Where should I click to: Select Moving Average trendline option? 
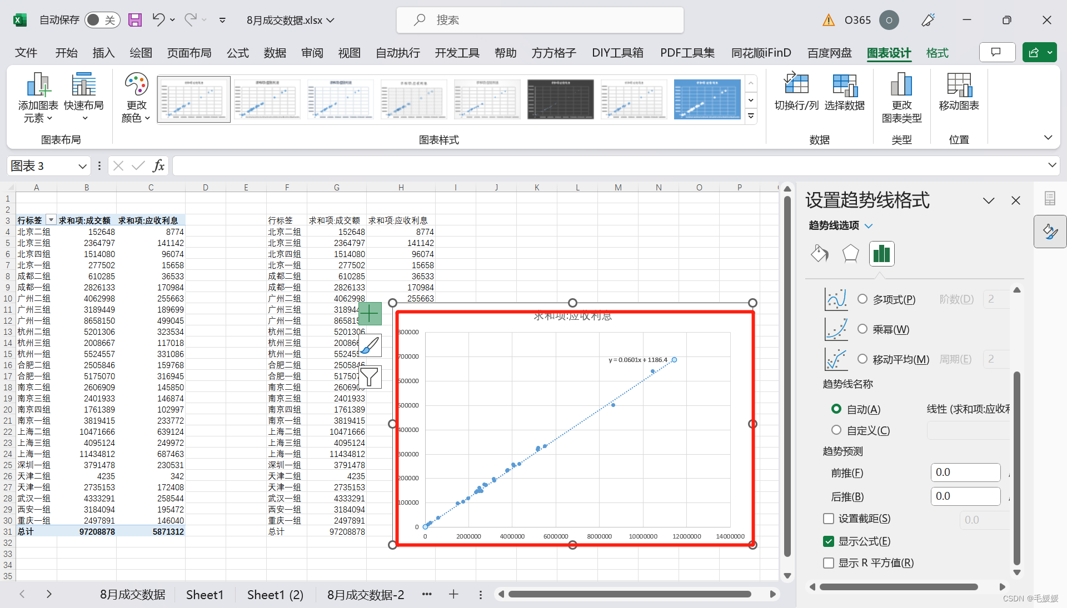click(x=862, y=359)
